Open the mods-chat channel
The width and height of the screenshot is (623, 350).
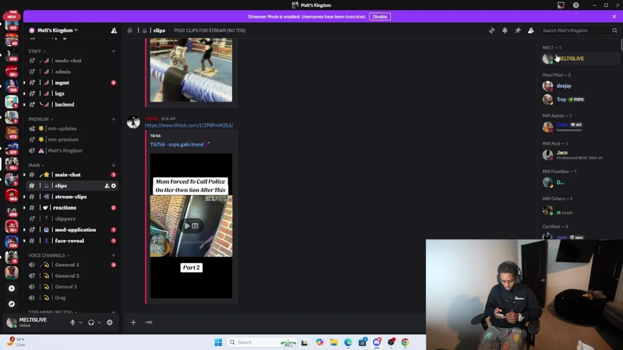pos(72,61)
